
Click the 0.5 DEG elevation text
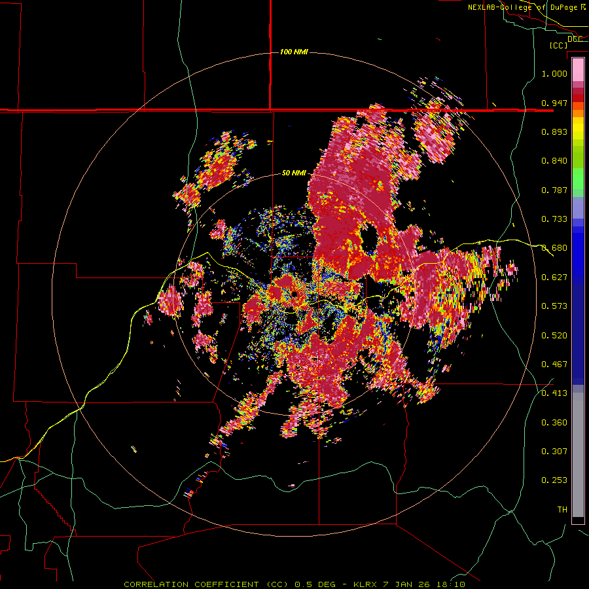(314, 584)
